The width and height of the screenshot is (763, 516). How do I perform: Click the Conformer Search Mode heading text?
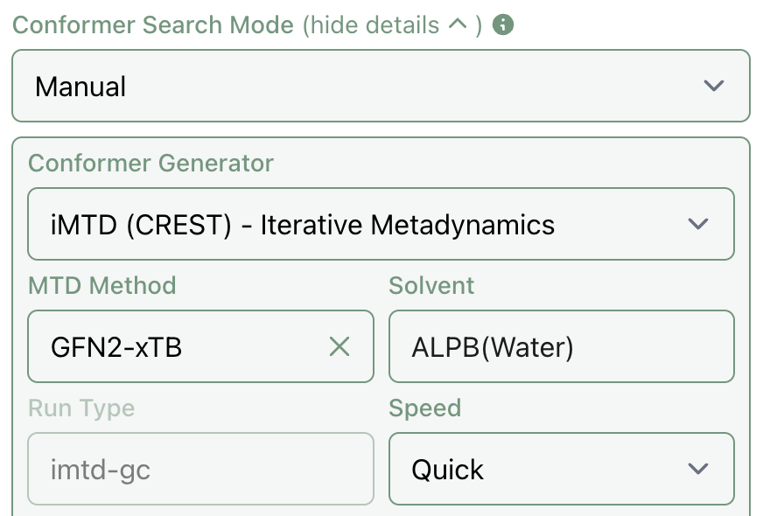153,24
